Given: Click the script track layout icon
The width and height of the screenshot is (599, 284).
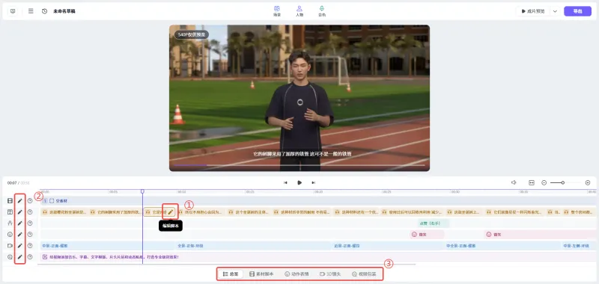Looking at the screenshot, I should [10, 212].
